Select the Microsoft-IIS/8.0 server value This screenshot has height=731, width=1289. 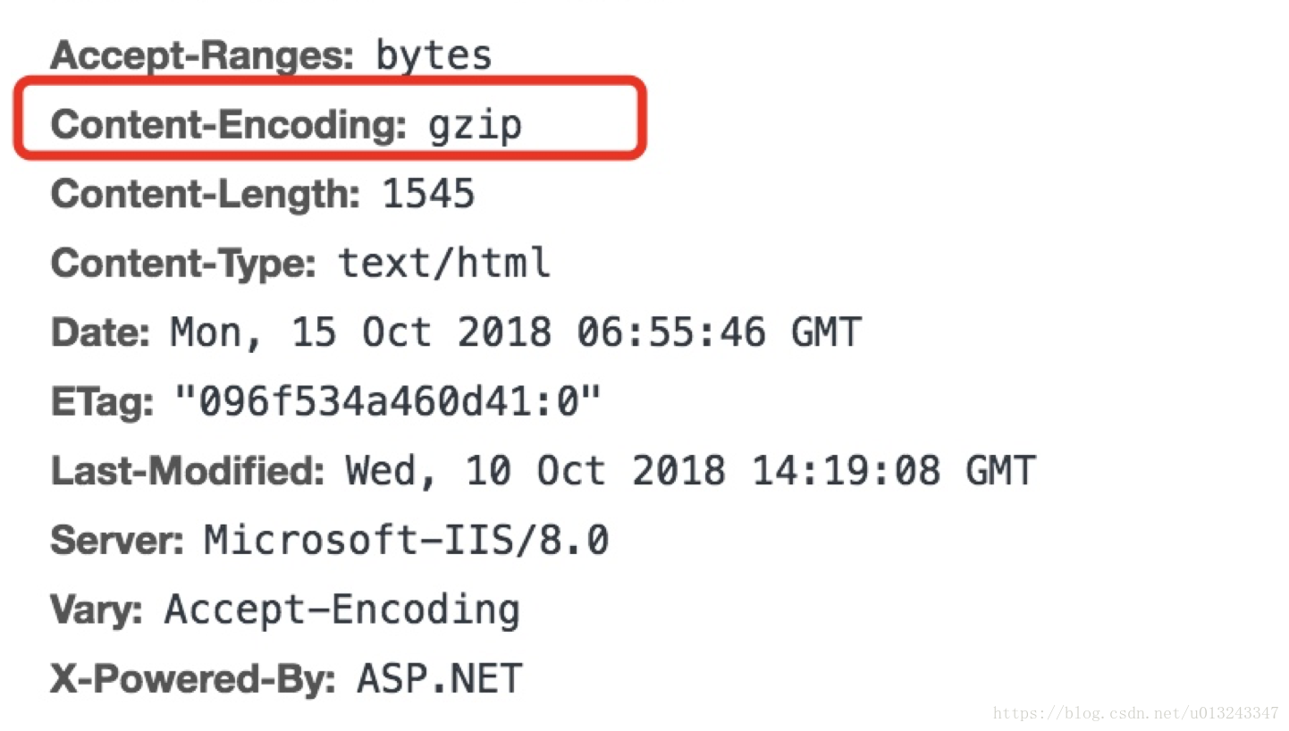point(407,542)
